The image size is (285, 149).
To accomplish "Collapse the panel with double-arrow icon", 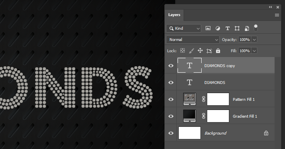I will [x=271, y=7].
